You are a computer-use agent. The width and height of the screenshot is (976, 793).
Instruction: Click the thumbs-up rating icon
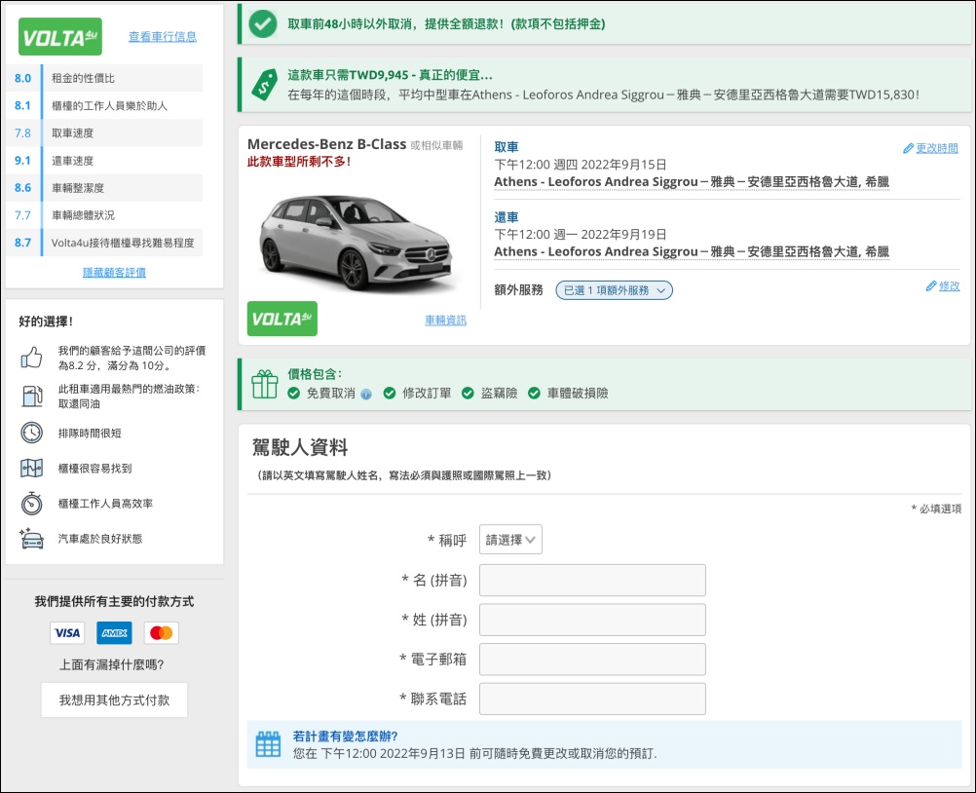(x=32, y=358)
